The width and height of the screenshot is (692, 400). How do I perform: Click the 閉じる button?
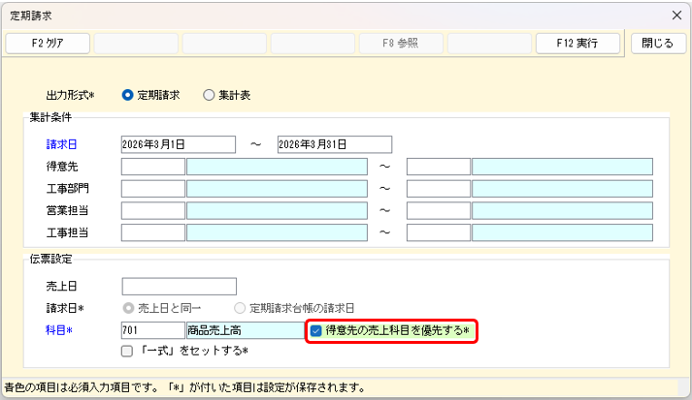tap(658, 44)
